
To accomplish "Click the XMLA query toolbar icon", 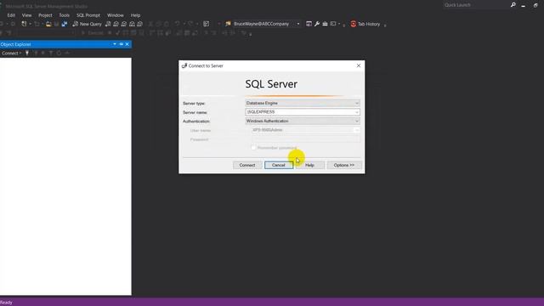I will (x=132, y=24).
